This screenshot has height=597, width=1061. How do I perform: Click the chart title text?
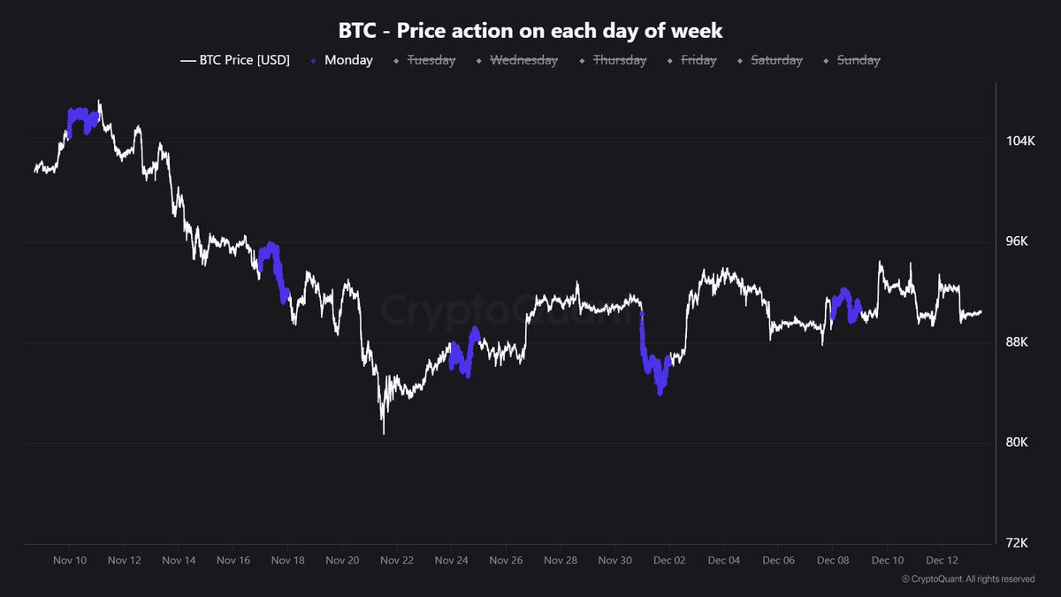pos(530,30)
